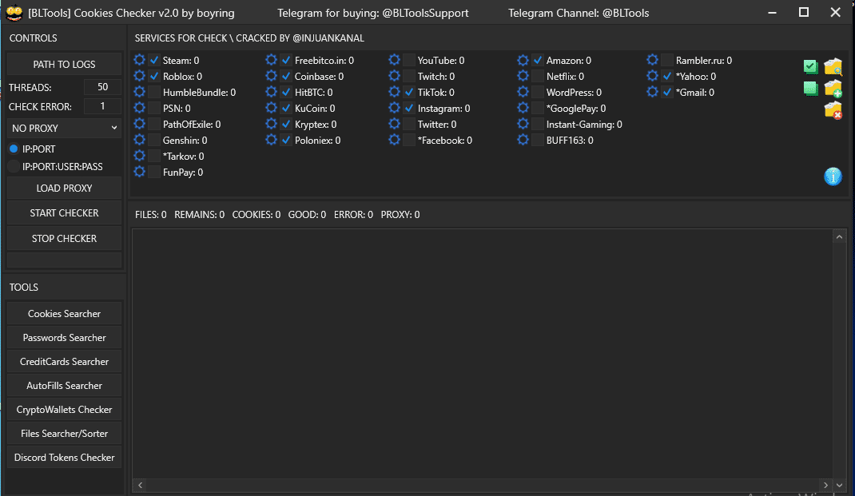Open the AutoFills Searcher tool

click(x=65, y=385)
